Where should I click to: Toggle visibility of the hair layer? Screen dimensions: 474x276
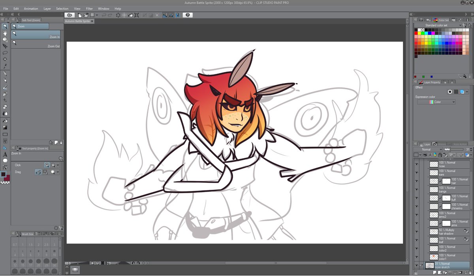point(416,181)
